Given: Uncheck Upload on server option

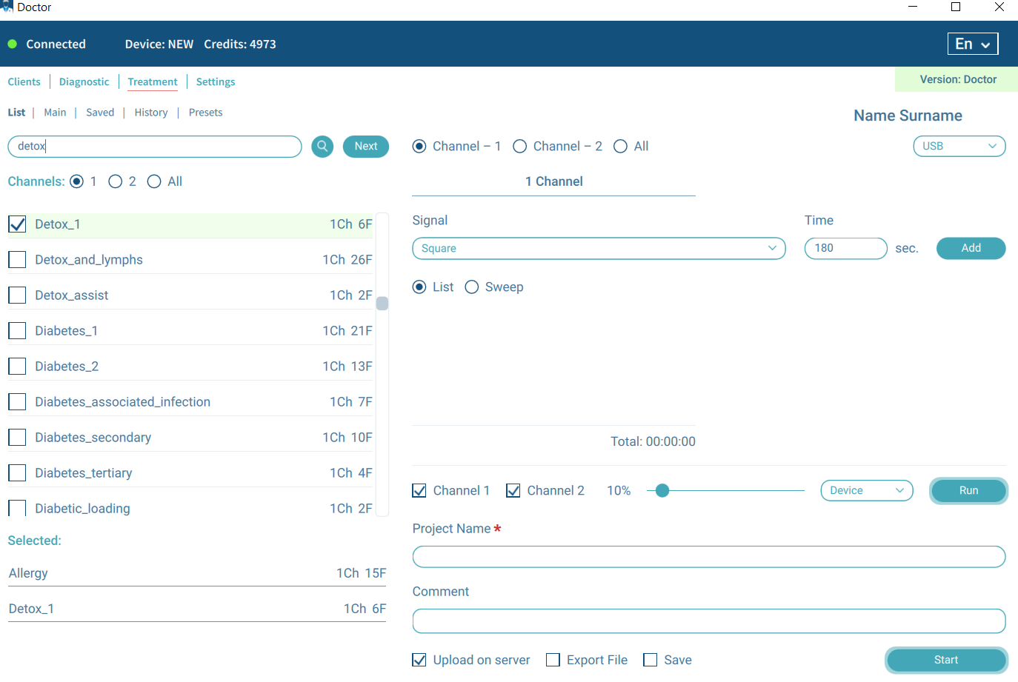Looking at the screenshot, I should coord(419,660).
